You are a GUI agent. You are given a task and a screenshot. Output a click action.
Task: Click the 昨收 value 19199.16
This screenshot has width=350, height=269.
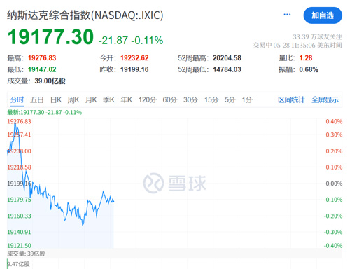tap(134, 69)
